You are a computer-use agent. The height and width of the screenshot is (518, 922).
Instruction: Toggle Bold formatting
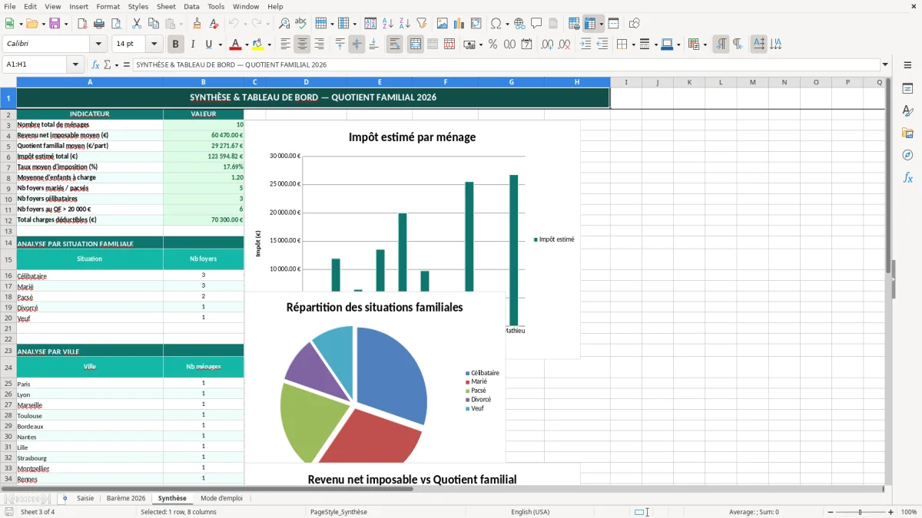click(x=176, y=45)
